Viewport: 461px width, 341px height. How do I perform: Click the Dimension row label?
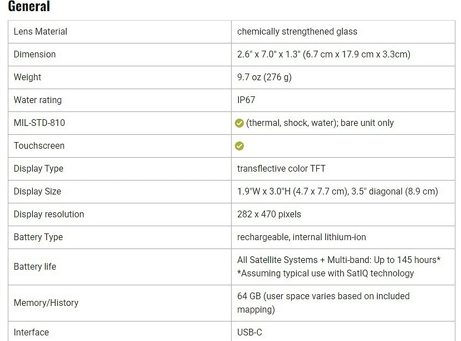(35, 55)
